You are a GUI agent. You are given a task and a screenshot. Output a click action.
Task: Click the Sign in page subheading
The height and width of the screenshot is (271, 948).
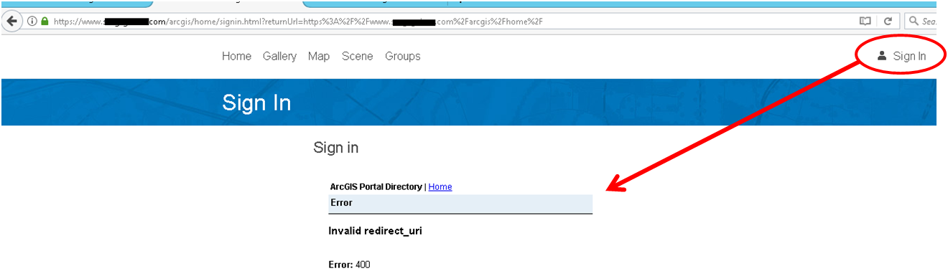[335, 148]
